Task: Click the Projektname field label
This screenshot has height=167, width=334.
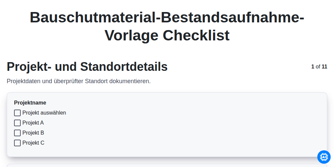Action: [x=30, y=103]
